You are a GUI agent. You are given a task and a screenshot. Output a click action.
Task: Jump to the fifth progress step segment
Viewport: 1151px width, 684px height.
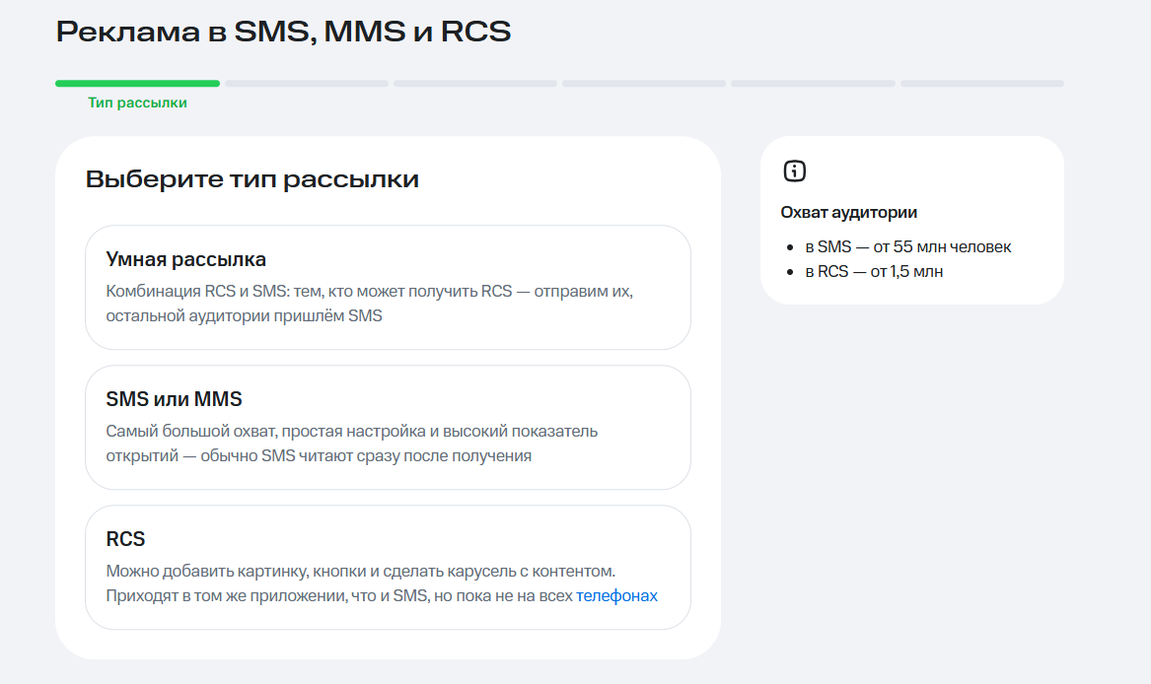coord(814,84)
